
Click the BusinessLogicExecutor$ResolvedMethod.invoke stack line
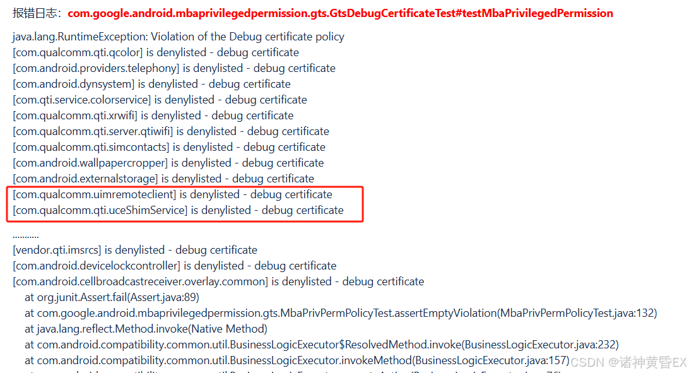click(x=322, y=345)
